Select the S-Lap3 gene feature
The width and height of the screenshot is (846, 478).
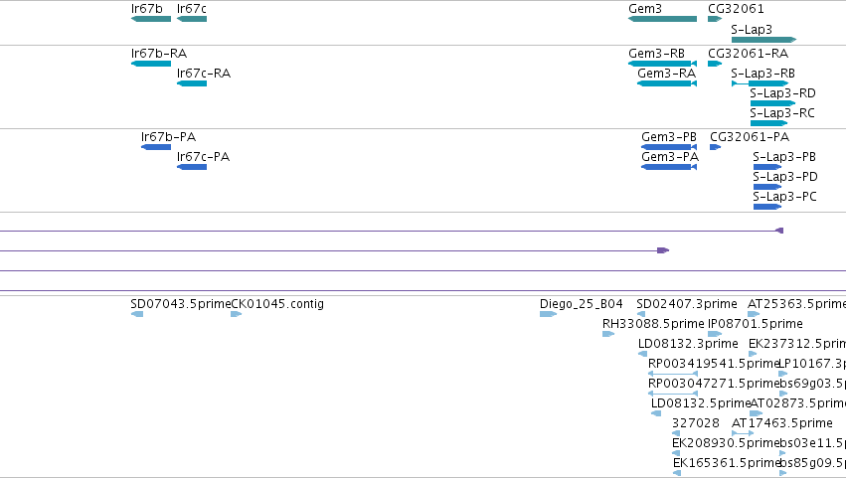764,40
